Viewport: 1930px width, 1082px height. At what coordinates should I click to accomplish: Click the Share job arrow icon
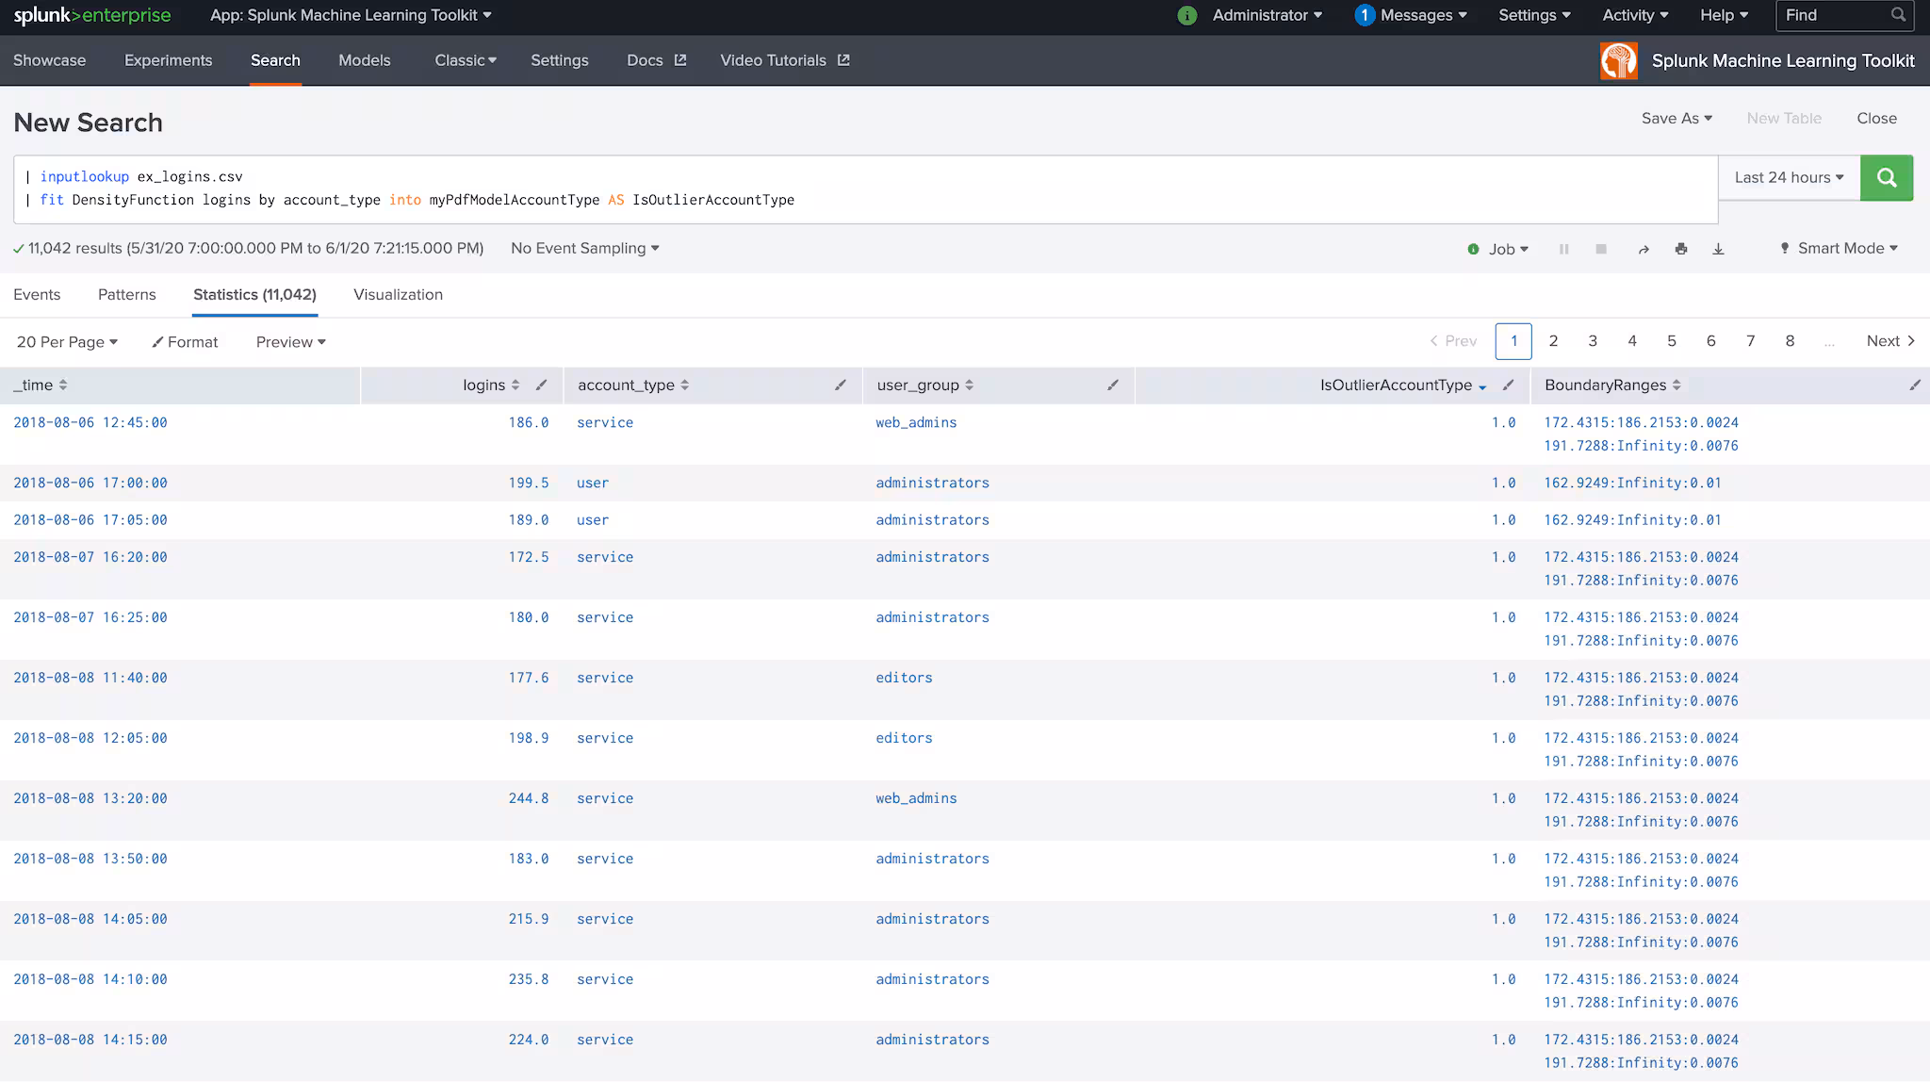[x=1644, y=249]
